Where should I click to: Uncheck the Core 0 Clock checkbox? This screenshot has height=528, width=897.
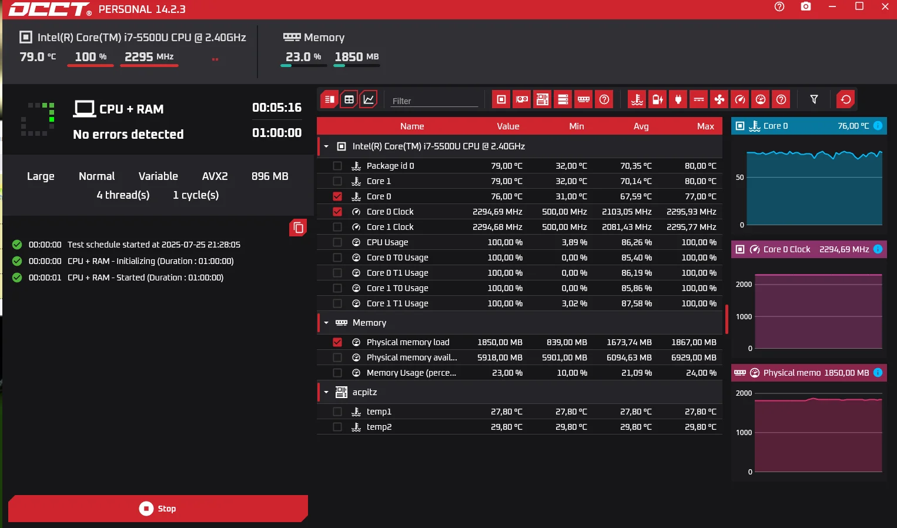click(x=337, y=212)
